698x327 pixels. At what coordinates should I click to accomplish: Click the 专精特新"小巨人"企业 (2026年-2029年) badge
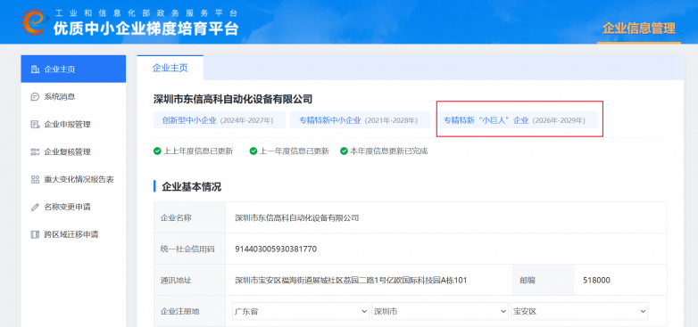point(517,120)
